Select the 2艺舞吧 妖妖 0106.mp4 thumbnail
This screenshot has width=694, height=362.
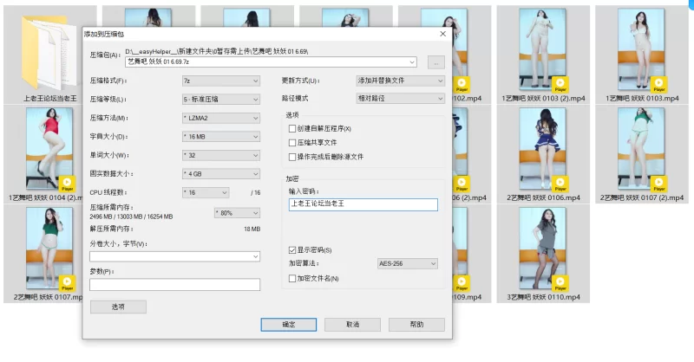543,148
